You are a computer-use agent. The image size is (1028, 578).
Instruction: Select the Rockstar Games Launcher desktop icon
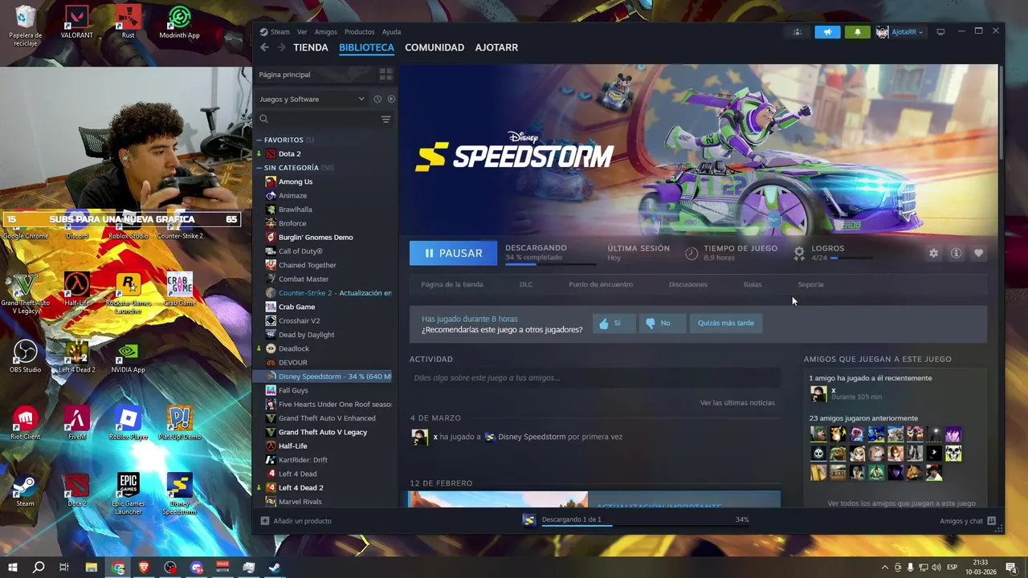coord(128,294)
